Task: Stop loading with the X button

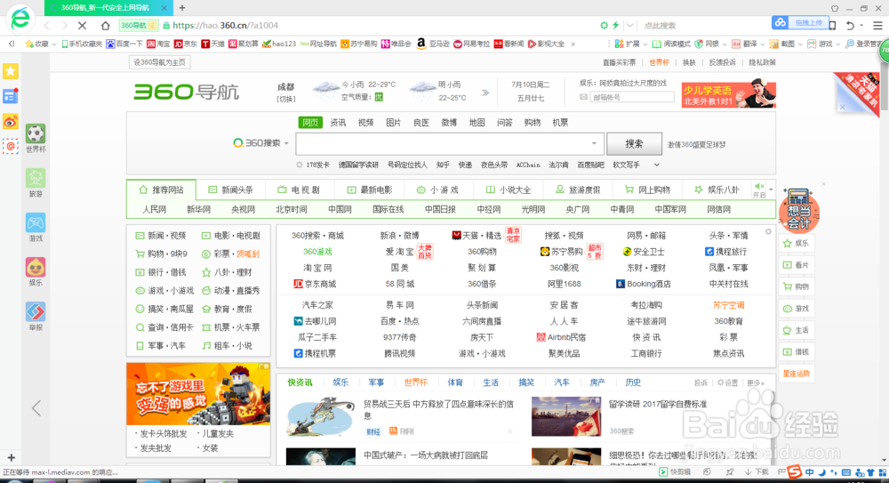Action: [82, 26]
